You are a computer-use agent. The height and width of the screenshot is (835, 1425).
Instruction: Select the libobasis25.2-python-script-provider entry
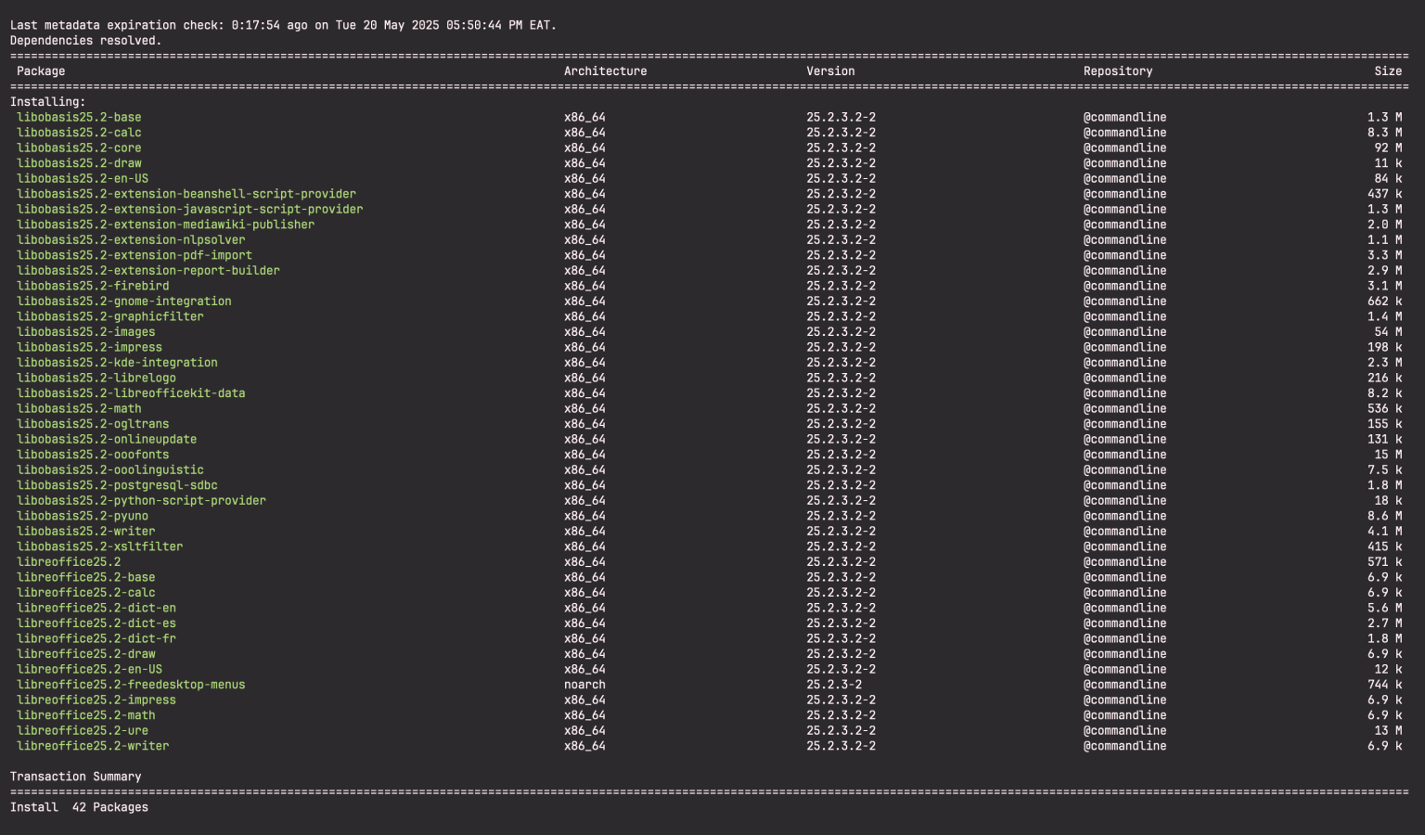pos(141,501)
